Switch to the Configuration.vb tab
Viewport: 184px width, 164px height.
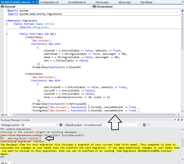click(49, 2)
